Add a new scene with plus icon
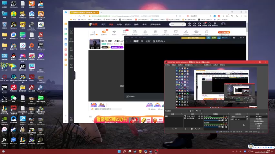The image size is (275, 154). click(166, 129)
